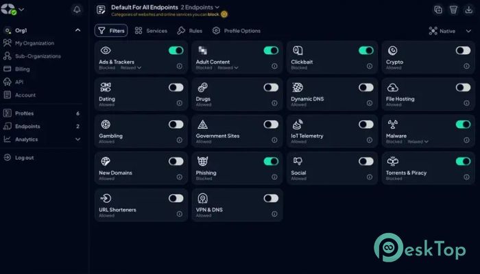Screen dimensions: 480x274
Task: Turn off the Malware toggle
Action: (463, 125)
